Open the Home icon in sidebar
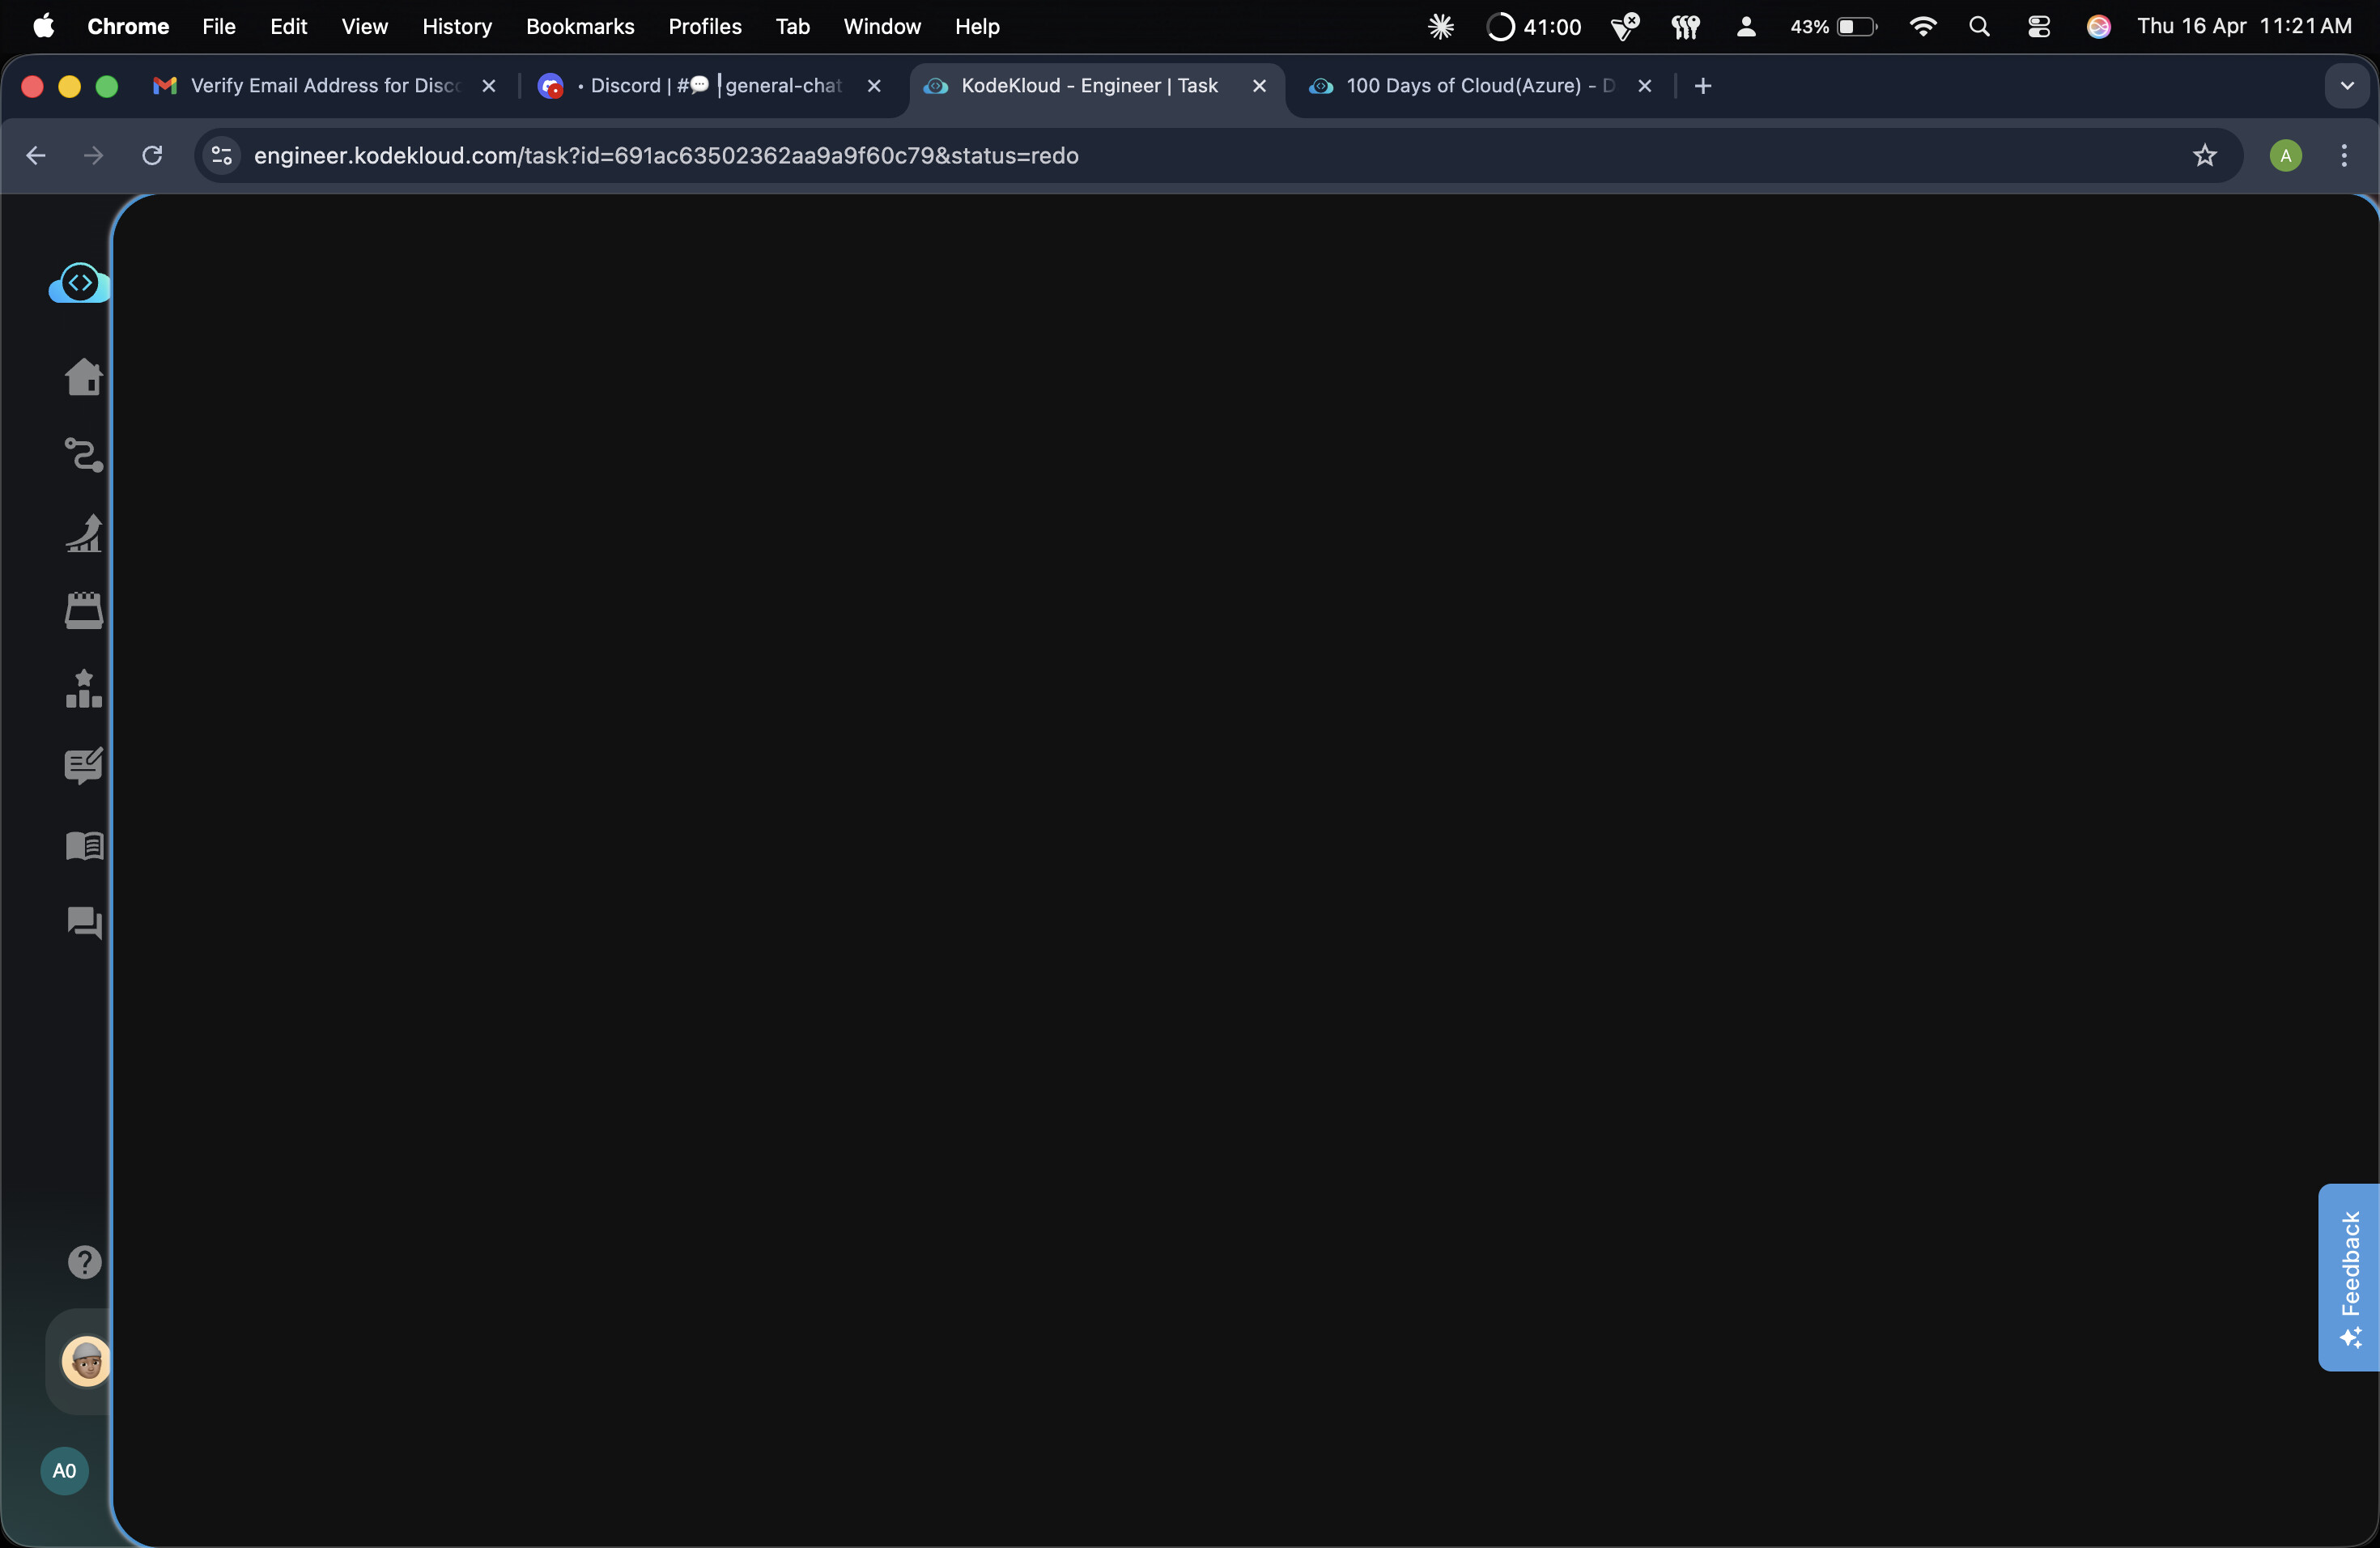The width and height of the screenshot is (2380, 1548). click(x=83, y=377)
